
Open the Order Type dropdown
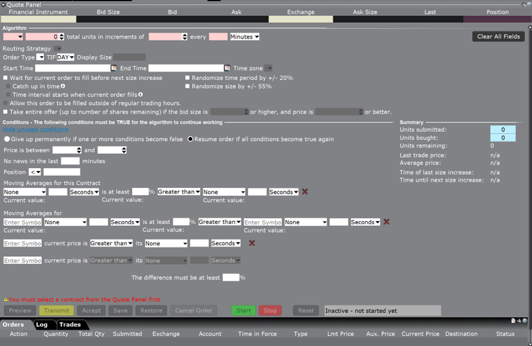tap(40, 57)
